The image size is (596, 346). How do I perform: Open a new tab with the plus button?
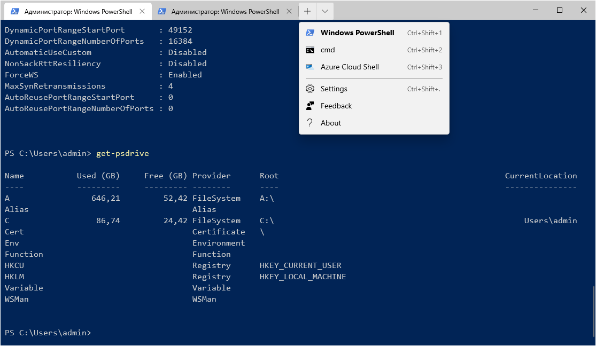pyautogui.click(x=307, y=11)
